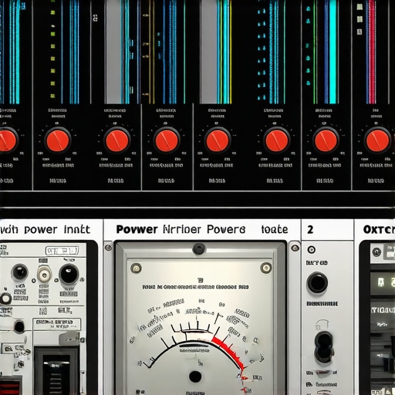Click the small ring indicator under '2'

[312, 249]
